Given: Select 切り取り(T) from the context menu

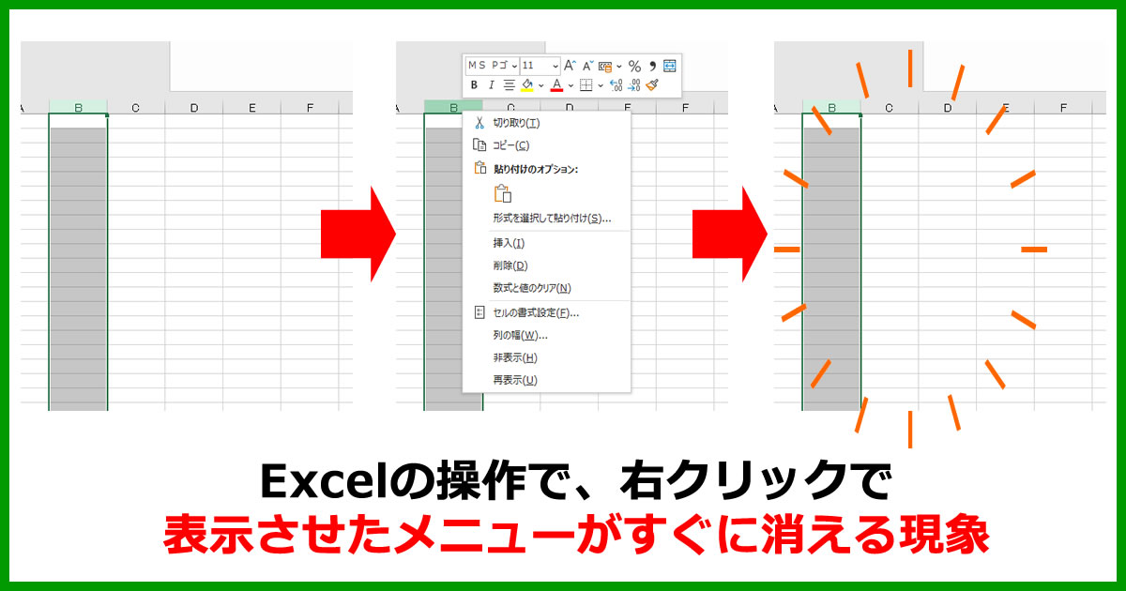Looking at the screenshot, I should (516, 123).
